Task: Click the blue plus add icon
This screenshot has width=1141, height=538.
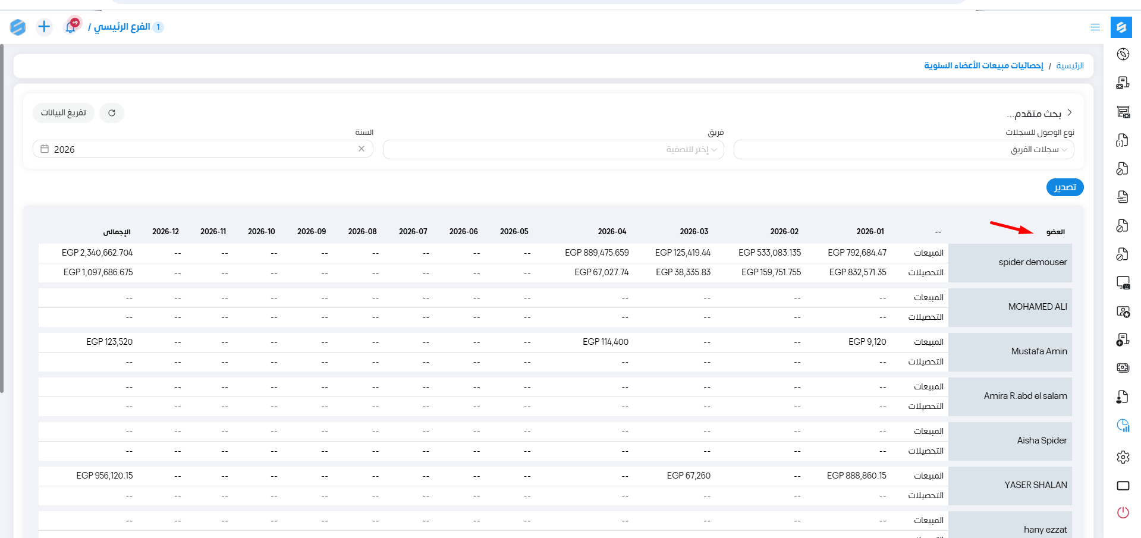Action: point(44,27)
